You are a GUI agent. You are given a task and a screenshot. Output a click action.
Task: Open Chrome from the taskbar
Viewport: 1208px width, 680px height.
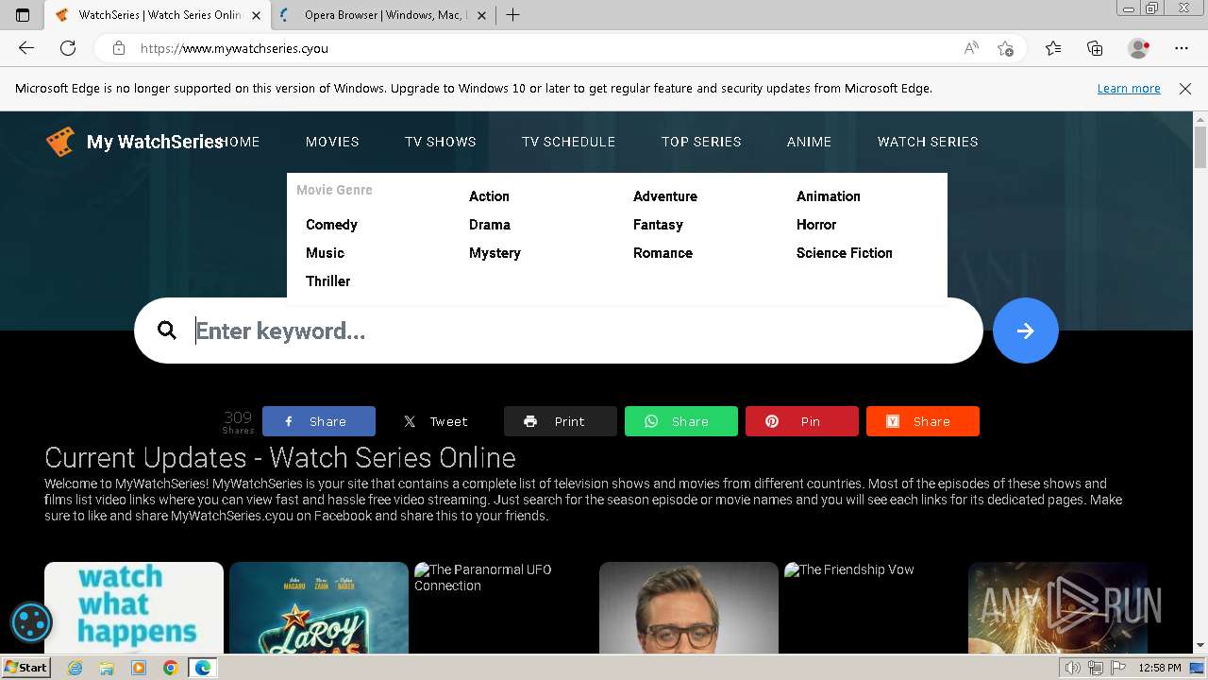170,668
